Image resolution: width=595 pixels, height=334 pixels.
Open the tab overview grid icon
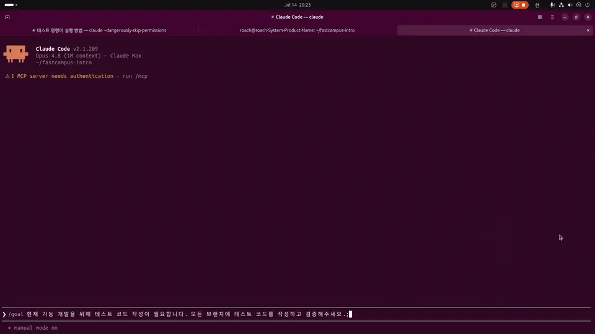click(540, 17)
